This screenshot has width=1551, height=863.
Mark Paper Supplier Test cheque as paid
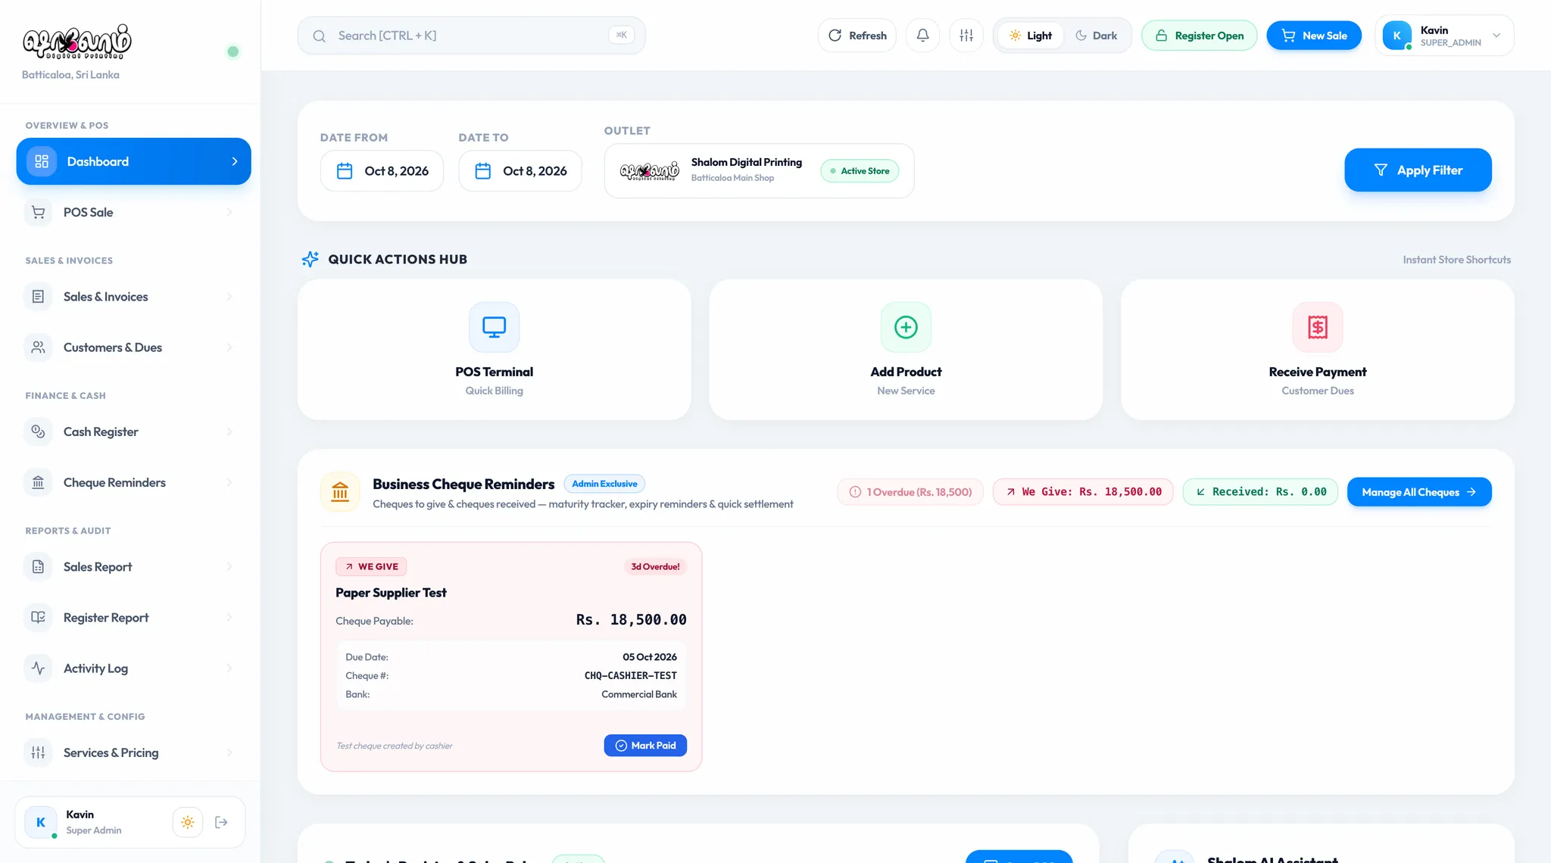click(x=645, y=746)
